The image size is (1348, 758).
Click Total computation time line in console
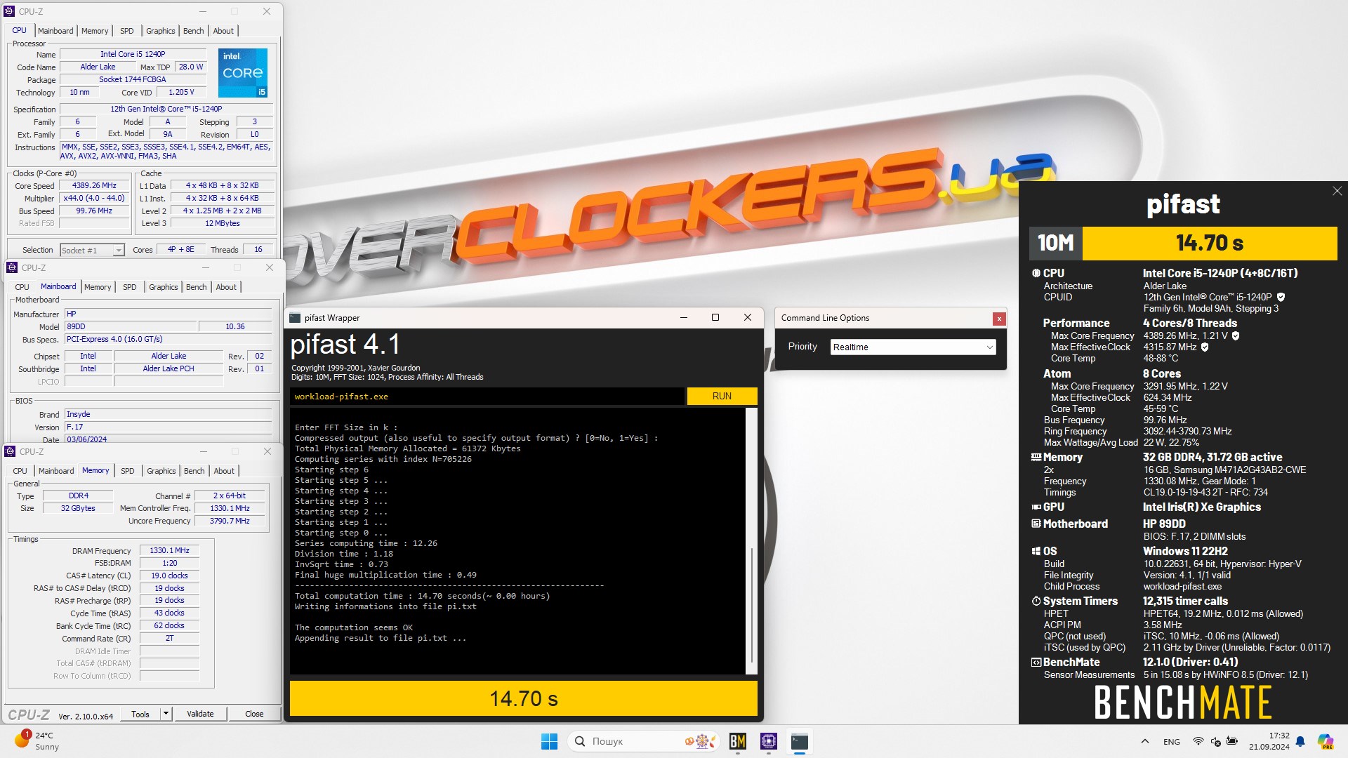[422, 596]
